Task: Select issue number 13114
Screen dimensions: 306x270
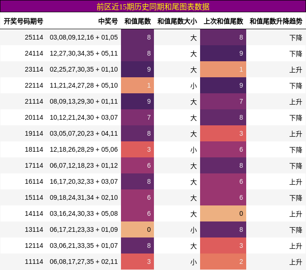Action: coord(34,229)
